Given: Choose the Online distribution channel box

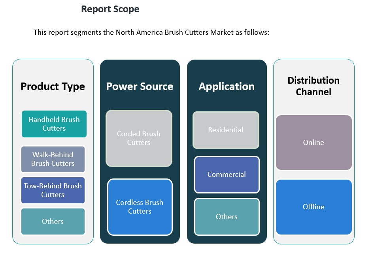Looking at the screenshot, I should pos(313,143).
